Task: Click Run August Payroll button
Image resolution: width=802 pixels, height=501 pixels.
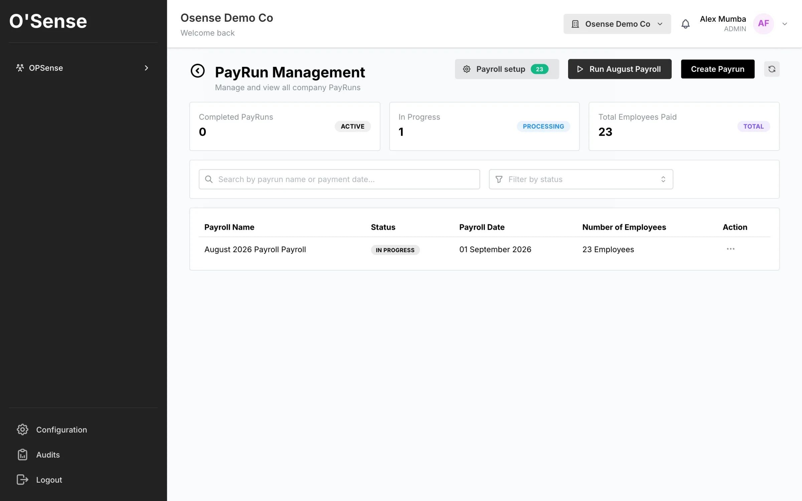Action: [620, 69]
